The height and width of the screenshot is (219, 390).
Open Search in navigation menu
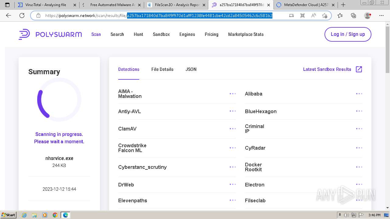pos(117,34)
